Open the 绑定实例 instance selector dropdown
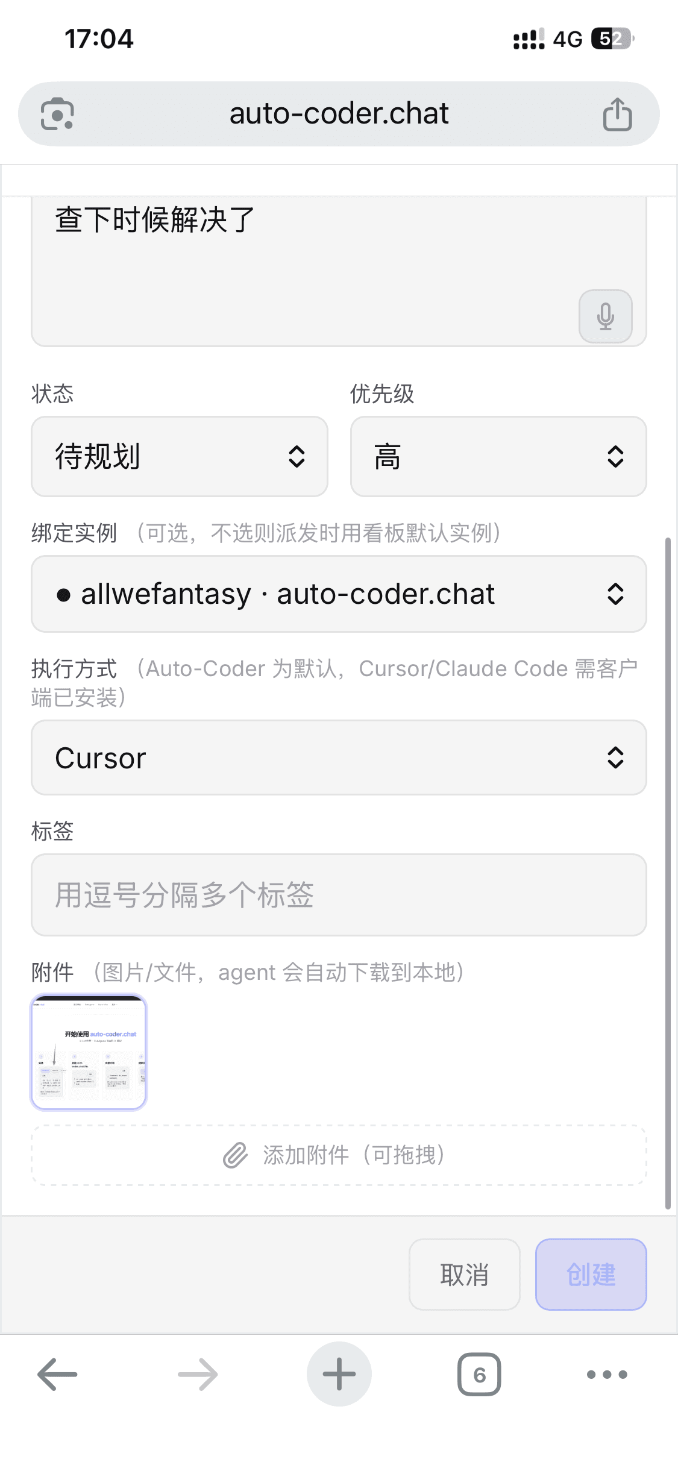 tap(339, 594)
